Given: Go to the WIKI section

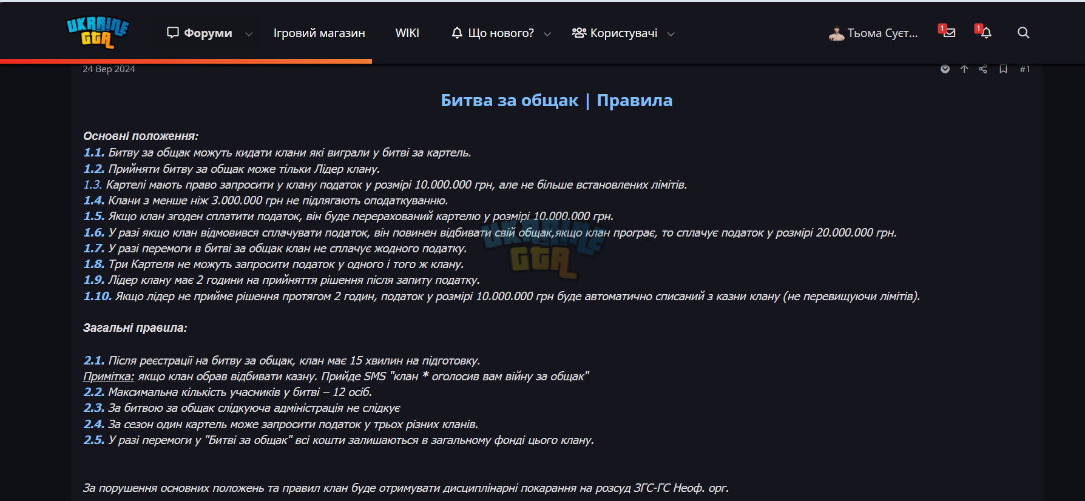Looking at the screenshot, I should 407,33.
